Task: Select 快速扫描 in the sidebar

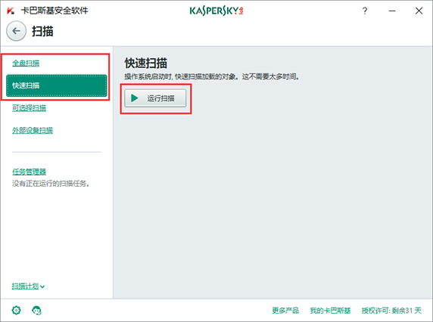Action: point(56,85)
